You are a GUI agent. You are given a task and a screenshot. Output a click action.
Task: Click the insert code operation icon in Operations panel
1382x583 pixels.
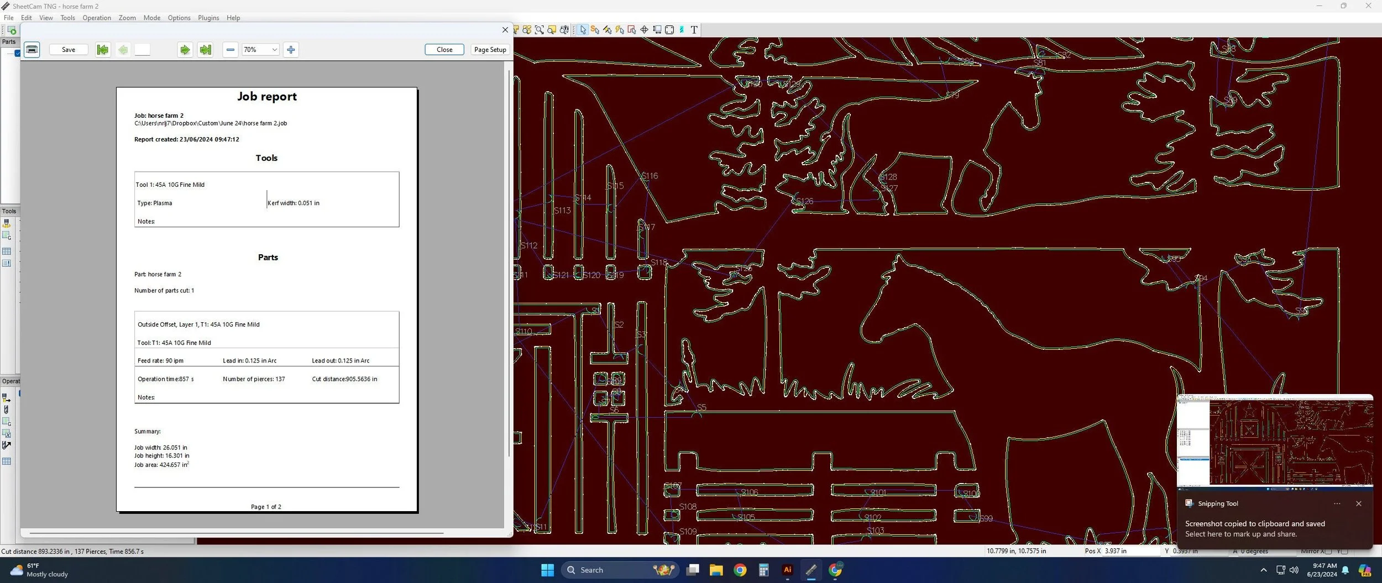pos(7,422)
